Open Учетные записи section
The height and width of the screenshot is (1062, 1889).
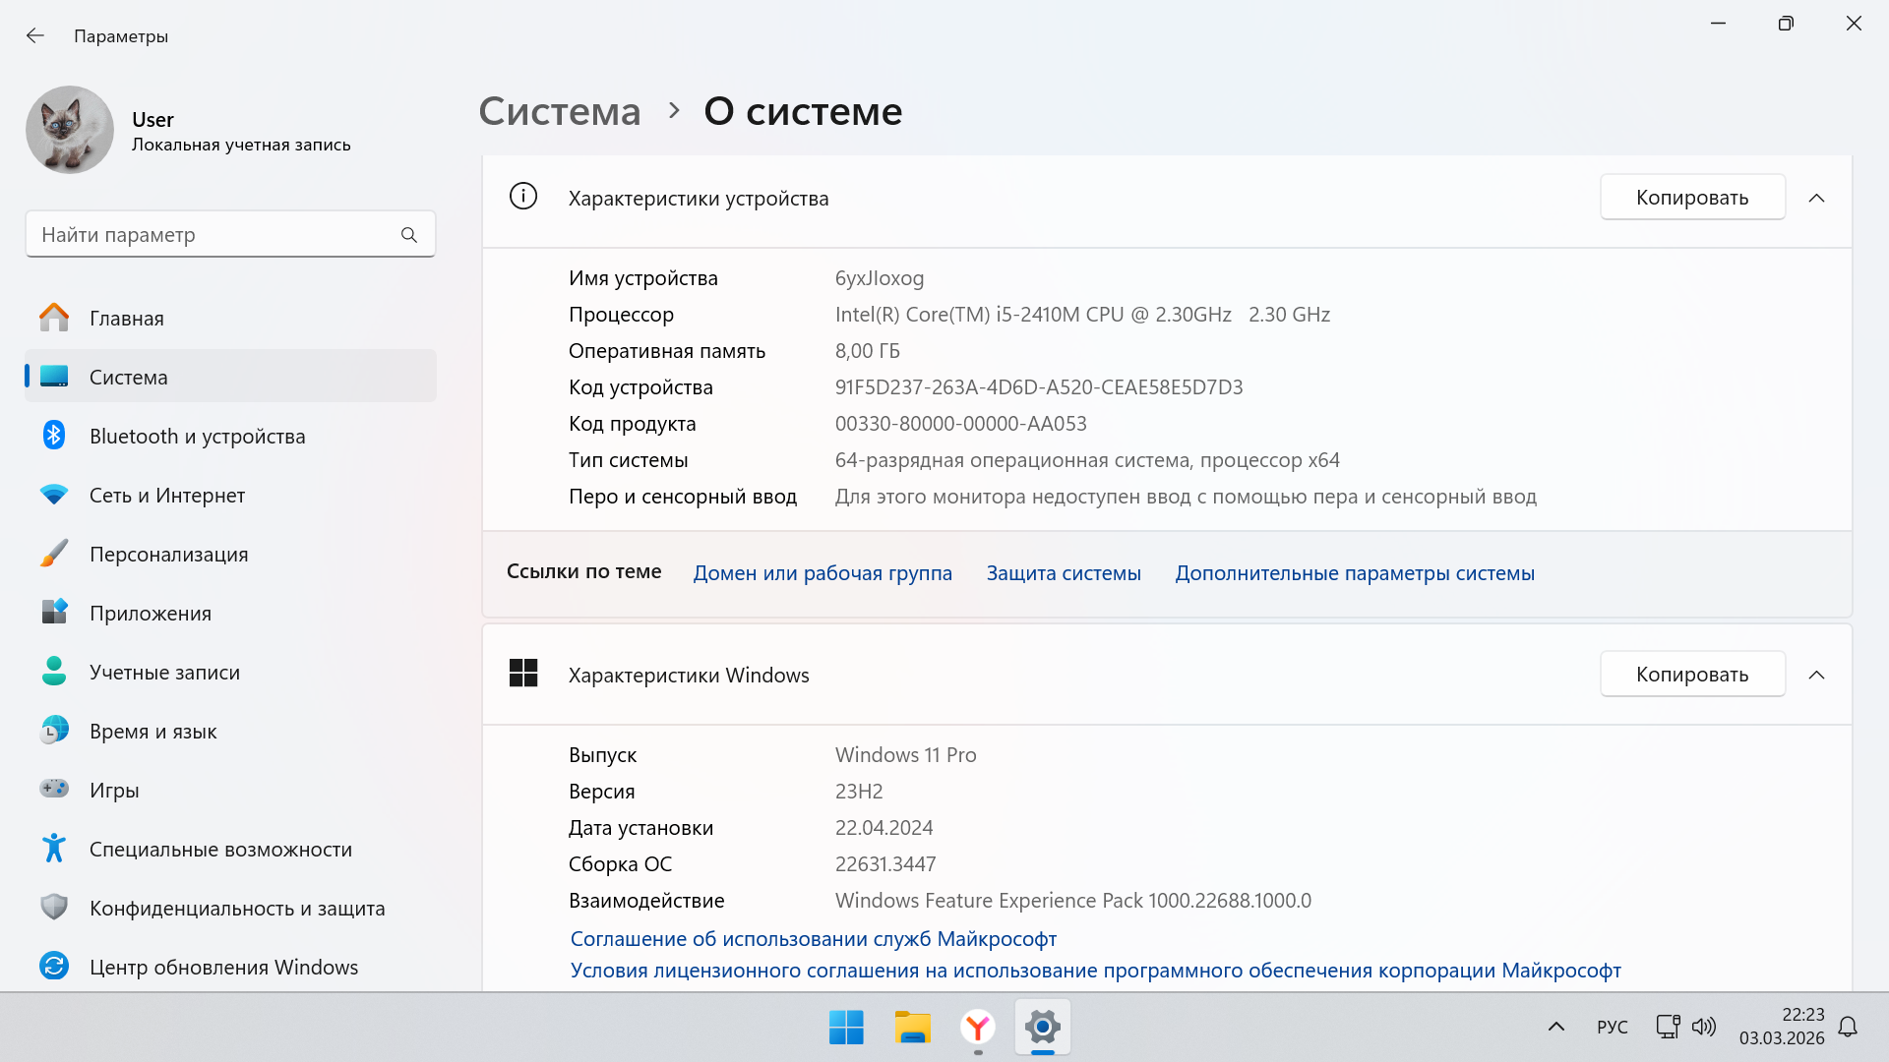[x=230, y=672]
